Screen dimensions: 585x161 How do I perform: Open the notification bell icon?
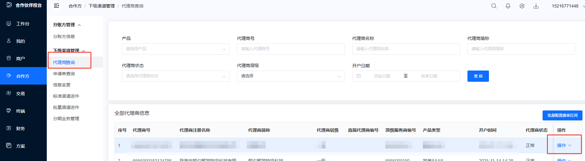click(508, 6)
